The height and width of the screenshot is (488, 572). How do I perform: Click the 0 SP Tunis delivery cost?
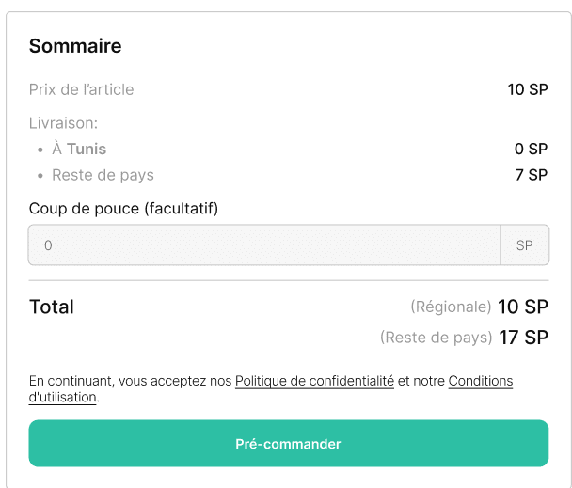pyautogui.click(x=531, y=149)
